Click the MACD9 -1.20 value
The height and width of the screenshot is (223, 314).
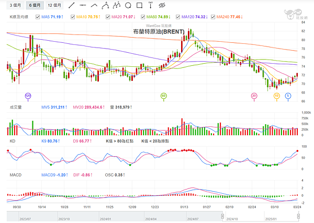coord(54,175)
